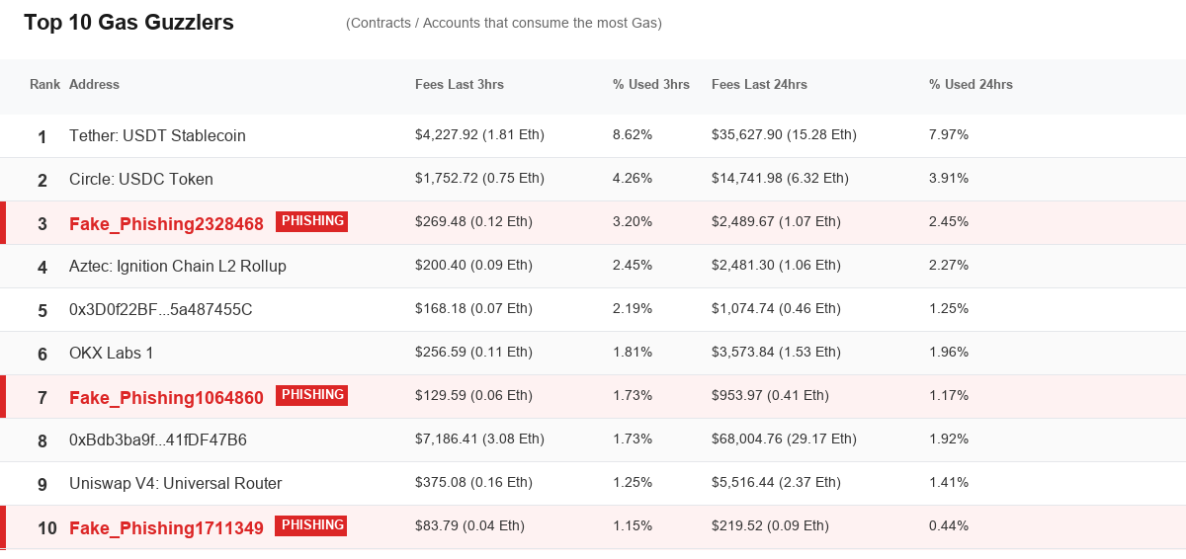Select the $1,074.74 (0.46 Eth) cell
This screenshot has width=1186, height=559.
tap(776, 308)
